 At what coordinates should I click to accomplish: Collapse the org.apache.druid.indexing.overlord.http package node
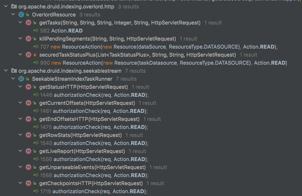tap(6, 6)
